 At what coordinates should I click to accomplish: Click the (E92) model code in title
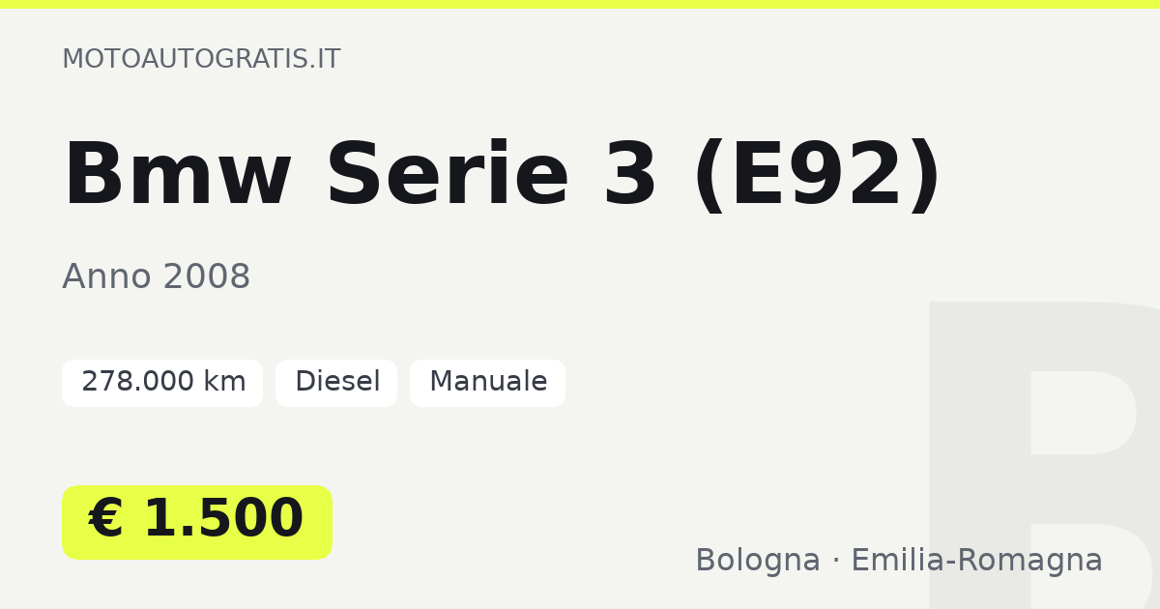[818, 177]
